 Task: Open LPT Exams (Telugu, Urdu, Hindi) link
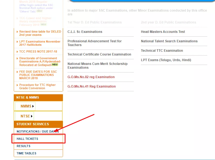pyautogui.click(x=166, y=60)
